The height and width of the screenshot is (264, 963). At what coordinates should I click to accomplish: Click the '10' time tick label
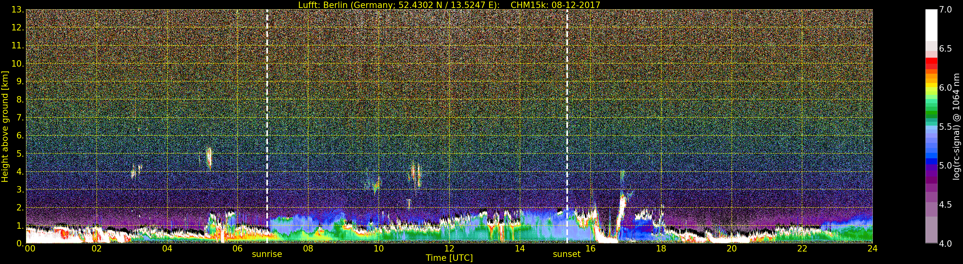pos(379,248)
